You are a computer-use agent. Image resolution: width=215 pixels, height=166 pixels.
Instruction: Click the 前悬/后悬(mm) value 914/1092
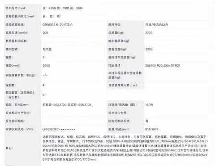click(x=152, y=129)
